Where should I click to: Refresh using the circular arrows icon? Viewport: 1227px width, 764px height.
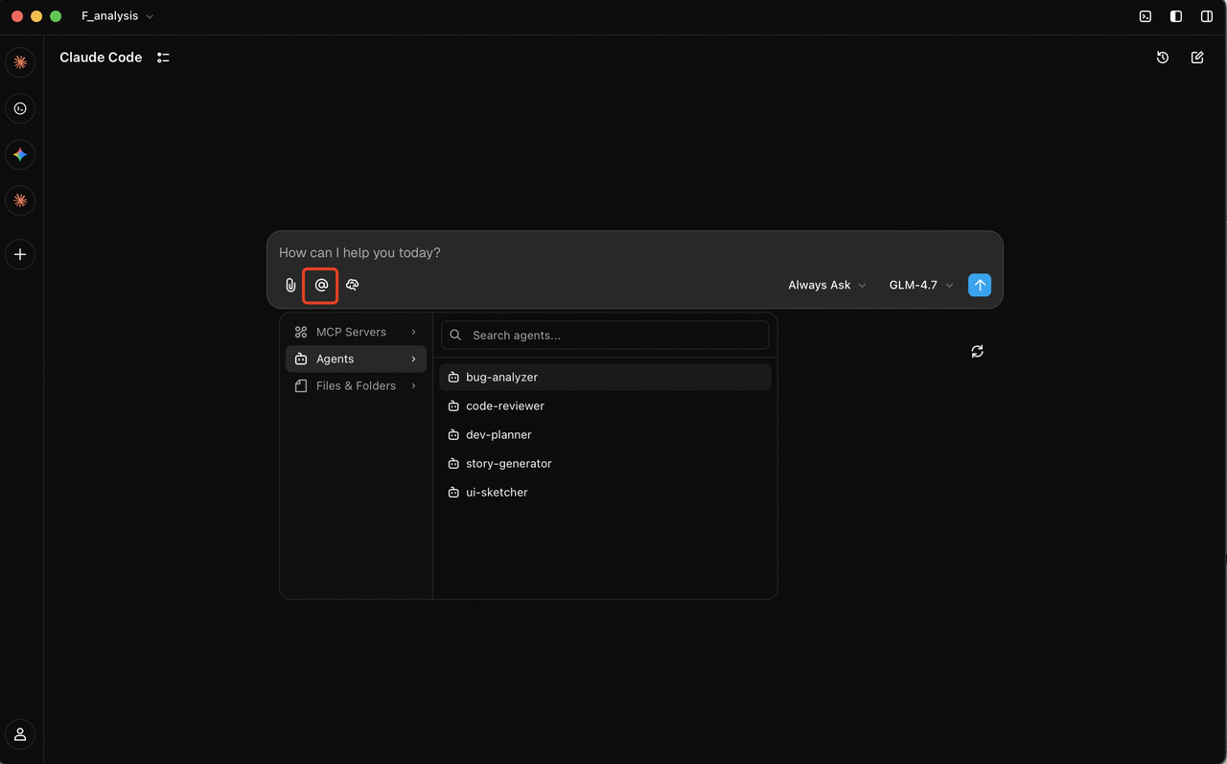point(977,352)
